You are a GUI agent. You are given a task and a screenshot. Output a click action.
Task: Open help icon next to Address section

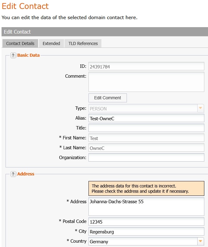13,174
